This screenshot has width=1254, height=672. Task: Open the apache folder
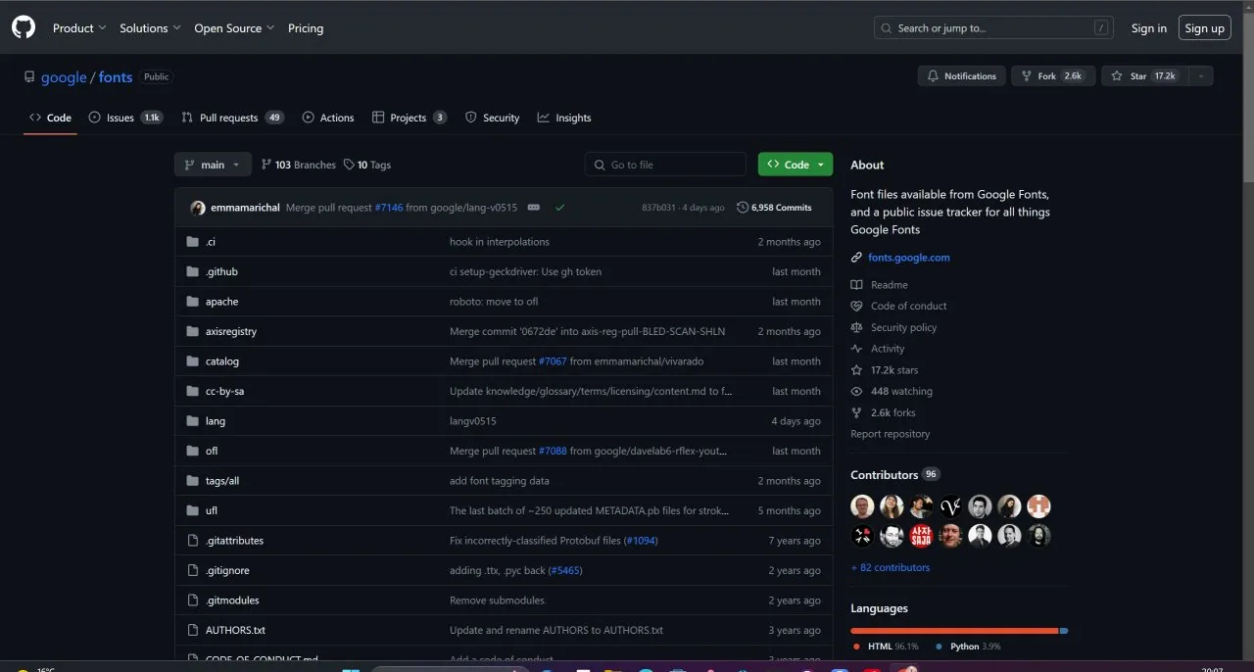coord(221,302)
